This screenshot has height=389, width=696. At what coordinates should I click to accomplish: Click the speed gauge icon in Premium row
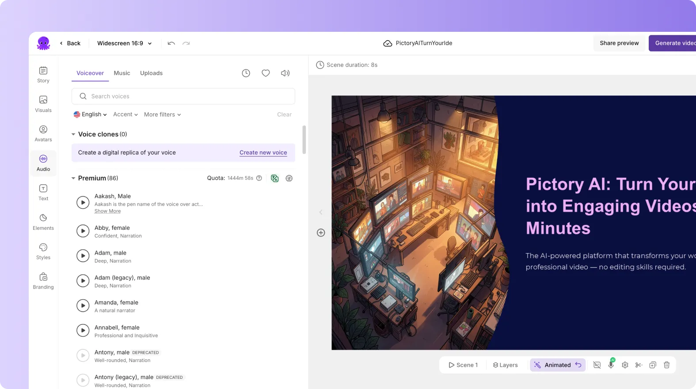pyautogui.click(x=289, y=178)
